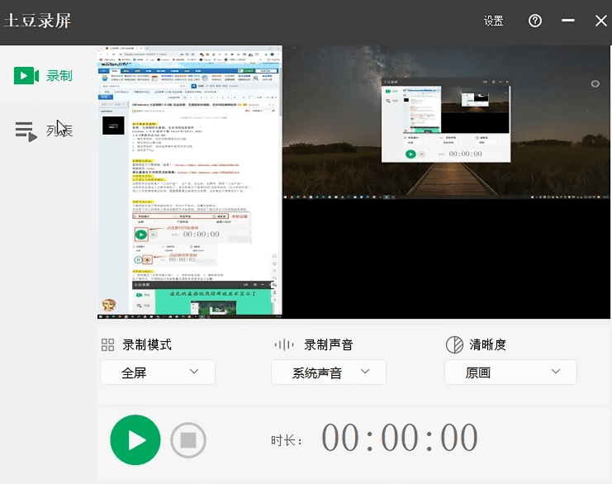Click the small round icon atop preview
The height and width of the screenshot is (484, 612).
595,83
